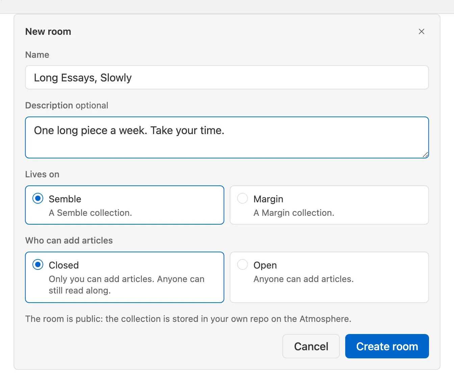Focus the Description text area

tap(227, 137)
